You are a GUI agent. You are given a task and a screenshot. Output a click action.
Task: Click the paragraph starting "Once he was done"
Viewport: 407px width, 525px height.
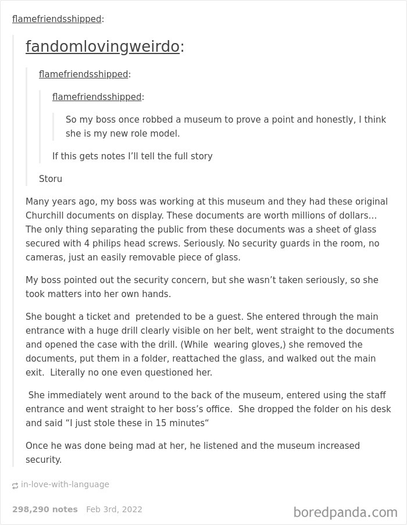192,453
